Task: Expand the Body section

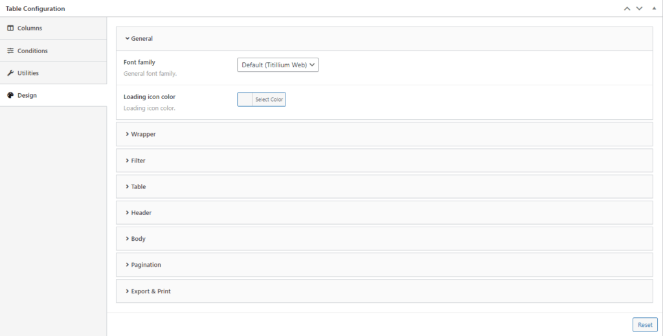Action: (138, 239)
